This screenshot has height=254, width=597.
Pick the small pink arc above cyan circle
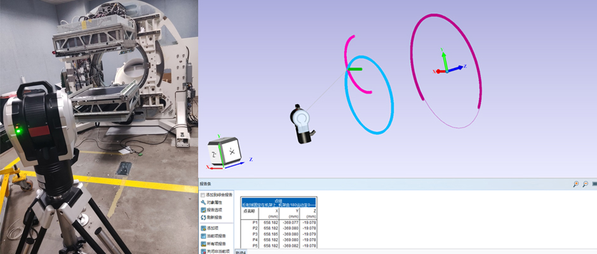coord(348,51)
